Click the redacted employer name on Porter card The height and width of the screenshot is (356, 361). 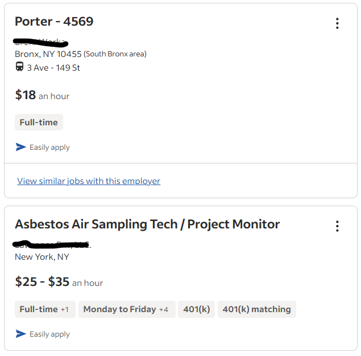40,42
